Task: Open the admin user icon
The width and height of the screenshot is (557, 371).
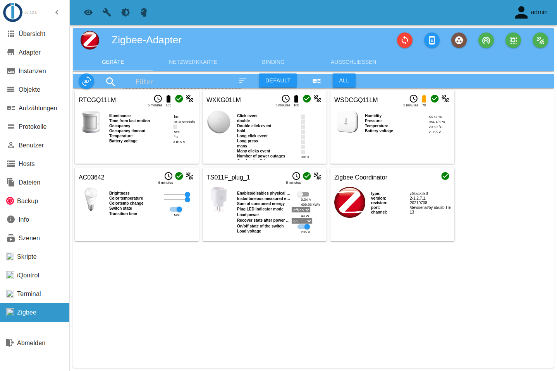Action: [x=521, y=12]
